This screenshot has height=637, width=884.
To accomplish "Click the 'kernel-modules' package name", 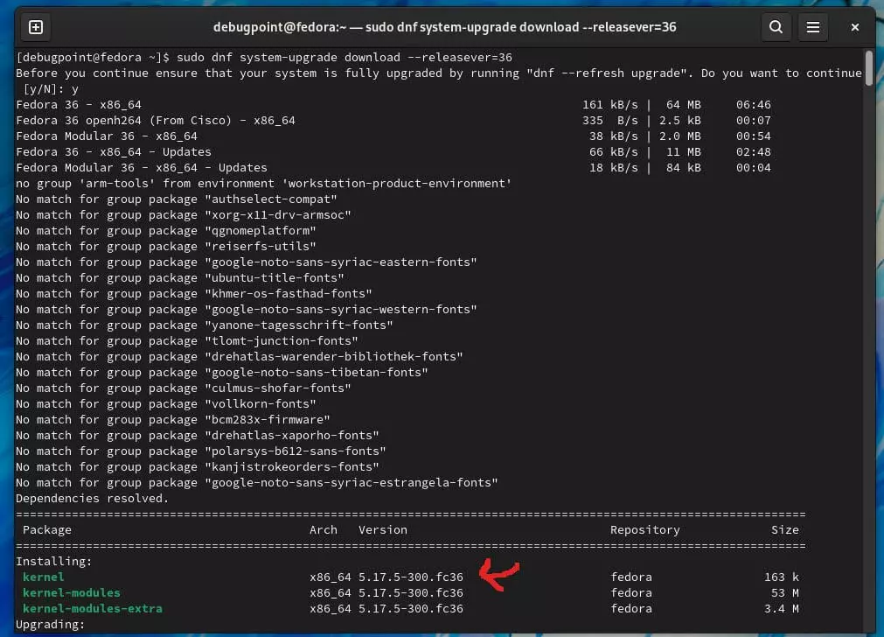I will coord(71,593).
